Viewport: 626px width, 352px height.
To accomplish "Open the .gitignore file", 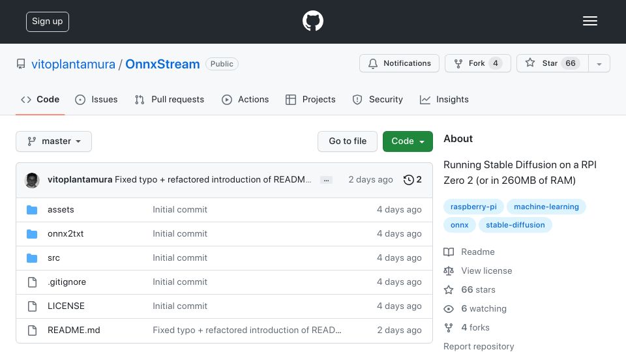I will pos(67,282).
